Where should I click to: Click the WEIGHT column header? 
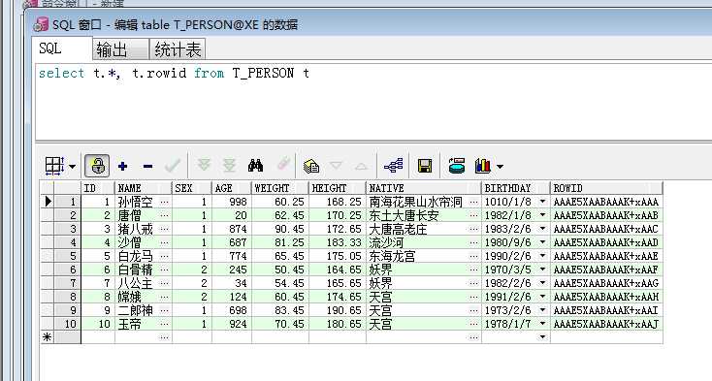click(280, 188)
